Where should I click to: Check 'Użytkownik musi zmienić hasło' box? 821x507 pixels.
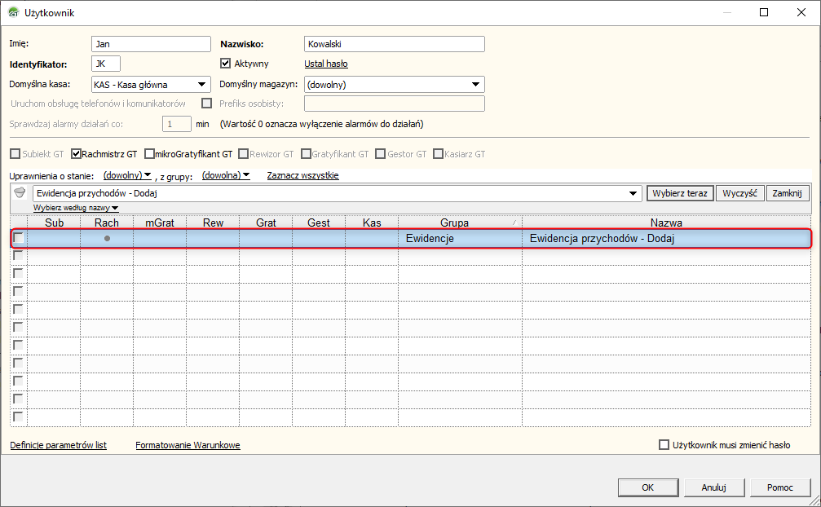pos(664,445)
